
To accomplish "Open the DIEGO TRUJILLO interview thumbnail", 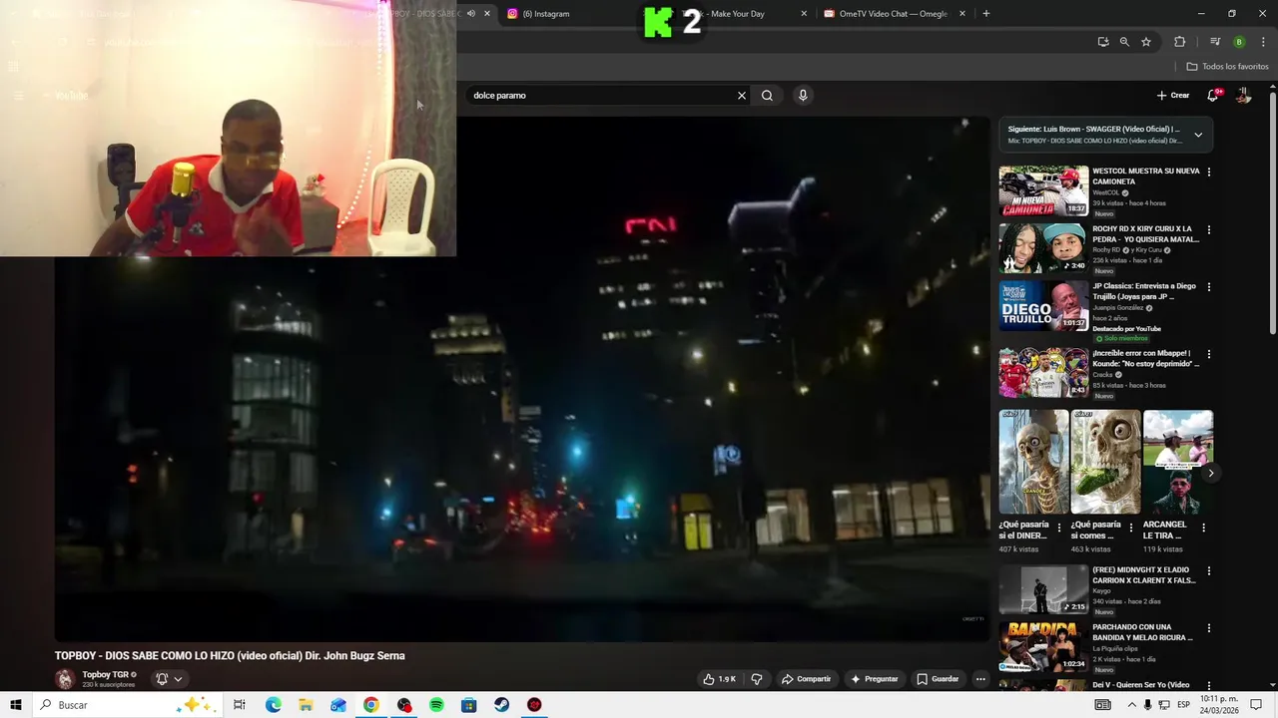I will coord(1043,305).
